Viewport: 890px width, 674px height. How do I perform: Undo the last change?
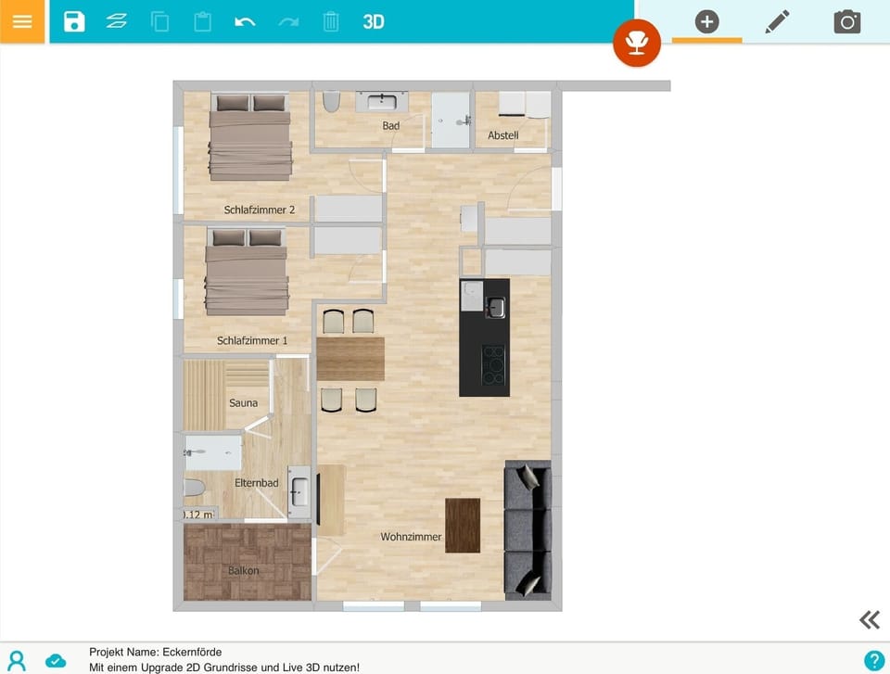click(244, 21)
